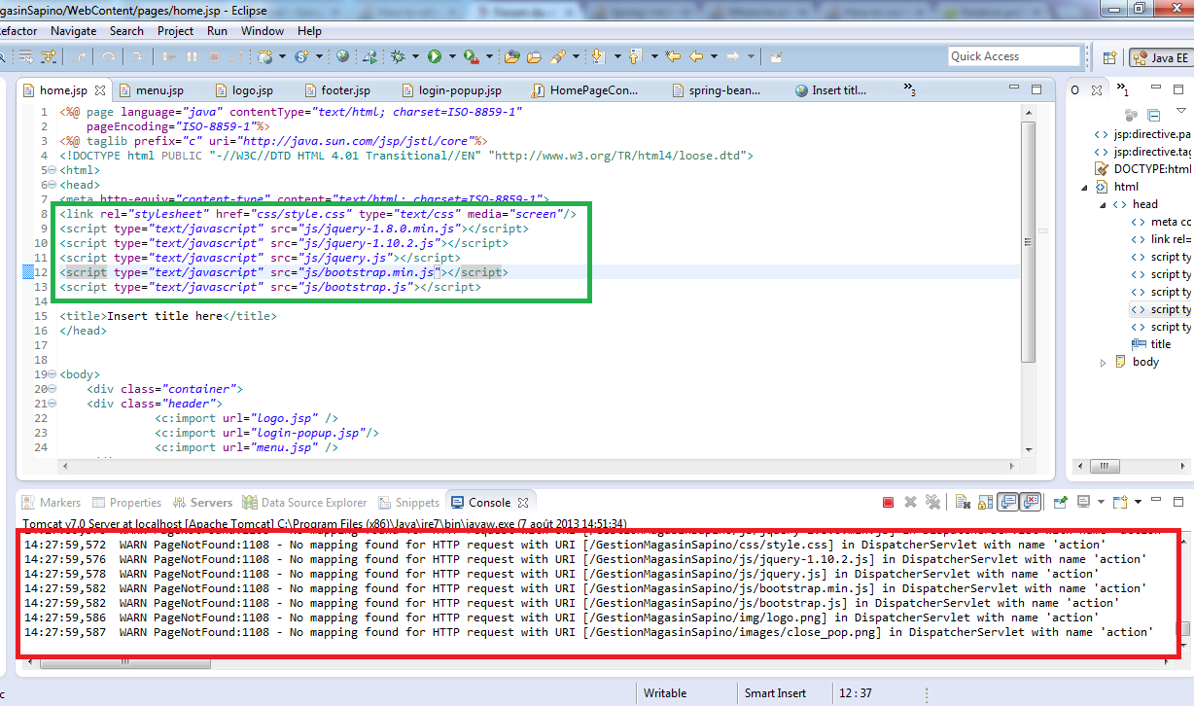Click the Back navigation yellow arrow
The image size is (1194, 706).
click(x=696, y=56)
